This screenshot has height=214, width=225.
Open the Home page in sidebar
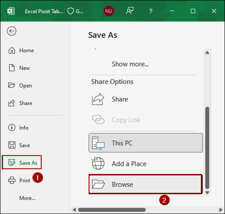coord(21,50)
